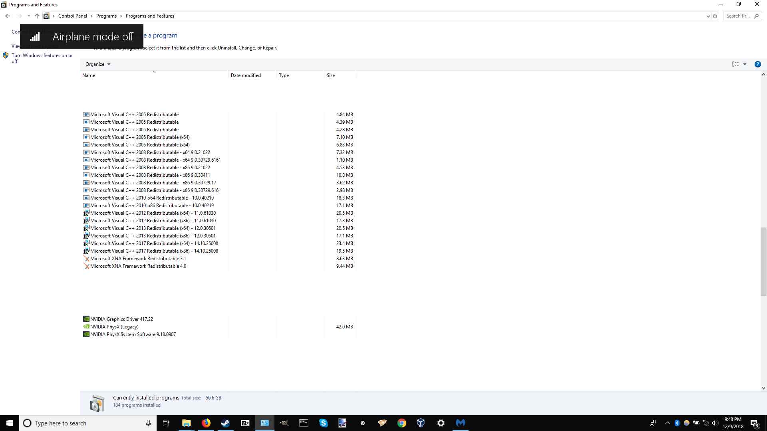The height and width of the screenshot is (431, 767).
Task: Launch Firefox from the taskbar
Action: 206,423
